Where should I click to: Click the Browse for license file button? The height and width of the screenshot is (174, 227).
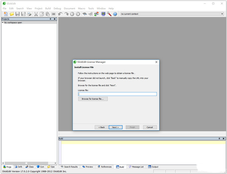tap(93, 99)
